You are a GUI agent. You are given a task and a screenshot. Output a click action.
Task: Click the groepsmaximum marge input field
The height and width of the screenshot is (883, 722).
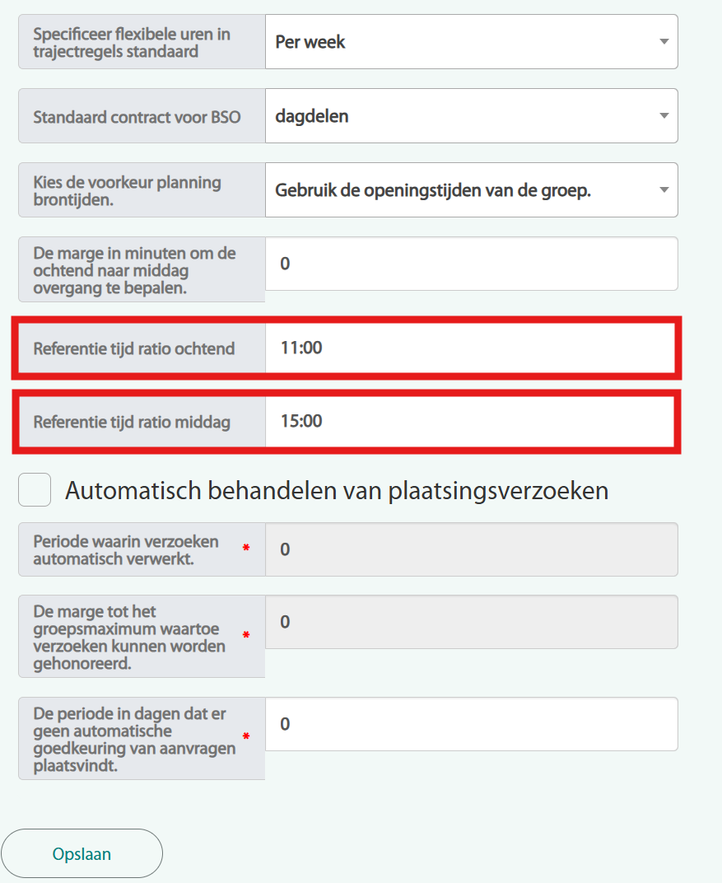[x=471, y=622]
